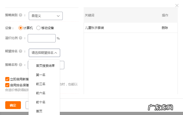The width and height of the screenshot is (183, 115).
Task: Collapse the 请选择期望排名 dropdown
Action: point(44,53)
